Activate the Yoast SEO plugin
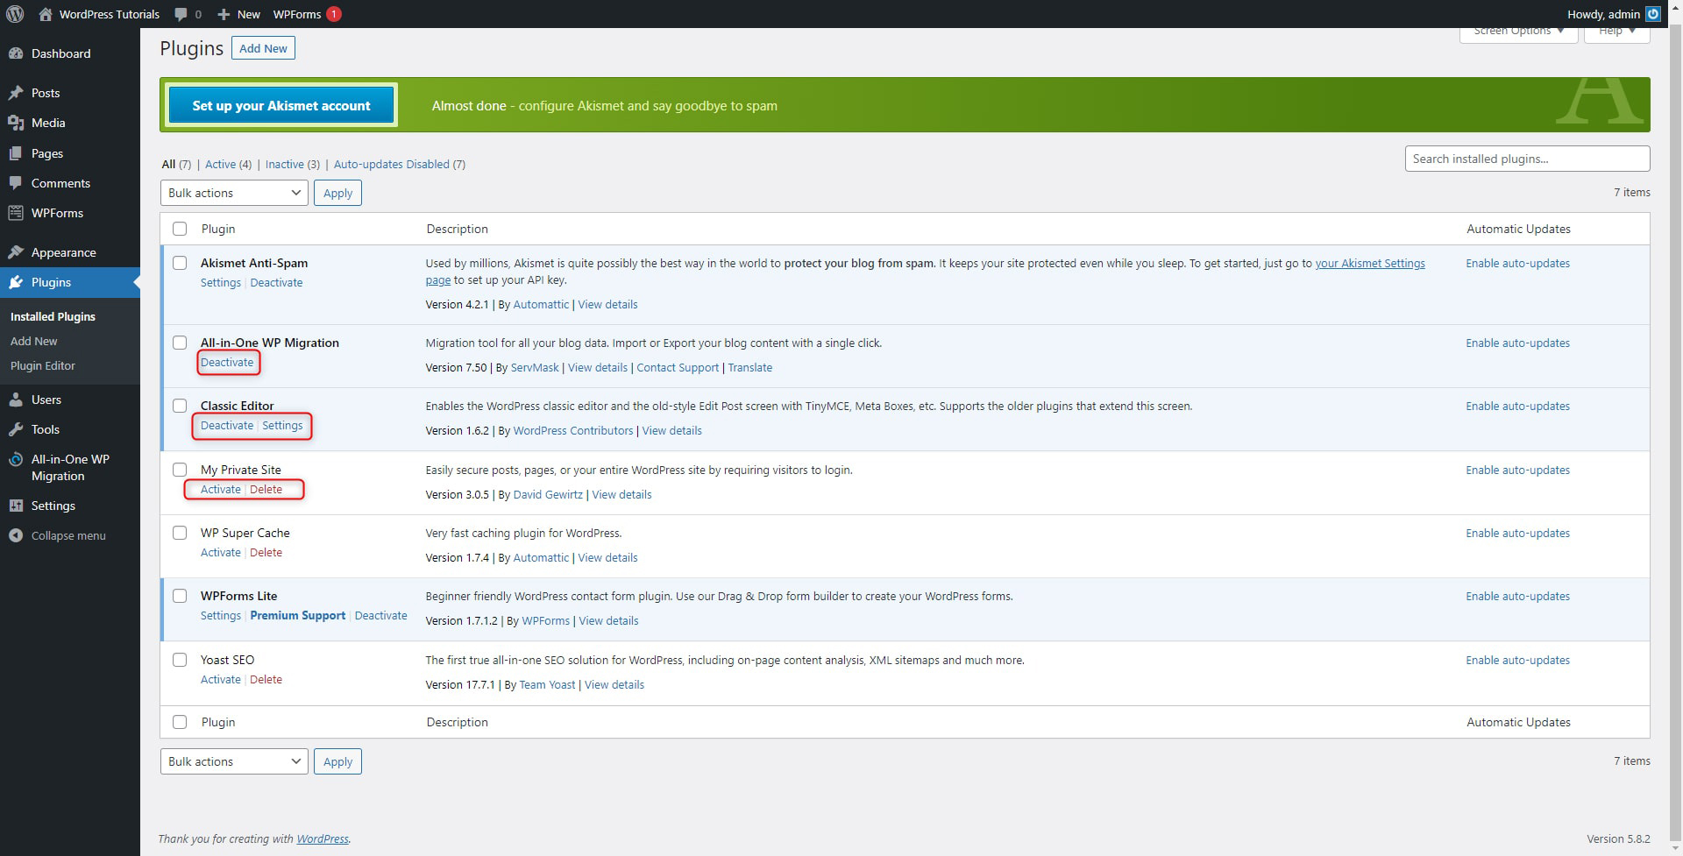This screenshot has height=856, width=1683. (x=220, y=679)
